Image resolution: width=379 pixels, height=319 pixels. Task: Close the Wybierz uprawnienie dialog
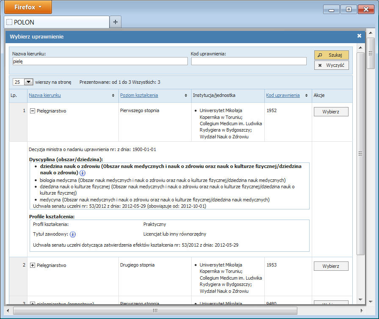coord(359,36)
